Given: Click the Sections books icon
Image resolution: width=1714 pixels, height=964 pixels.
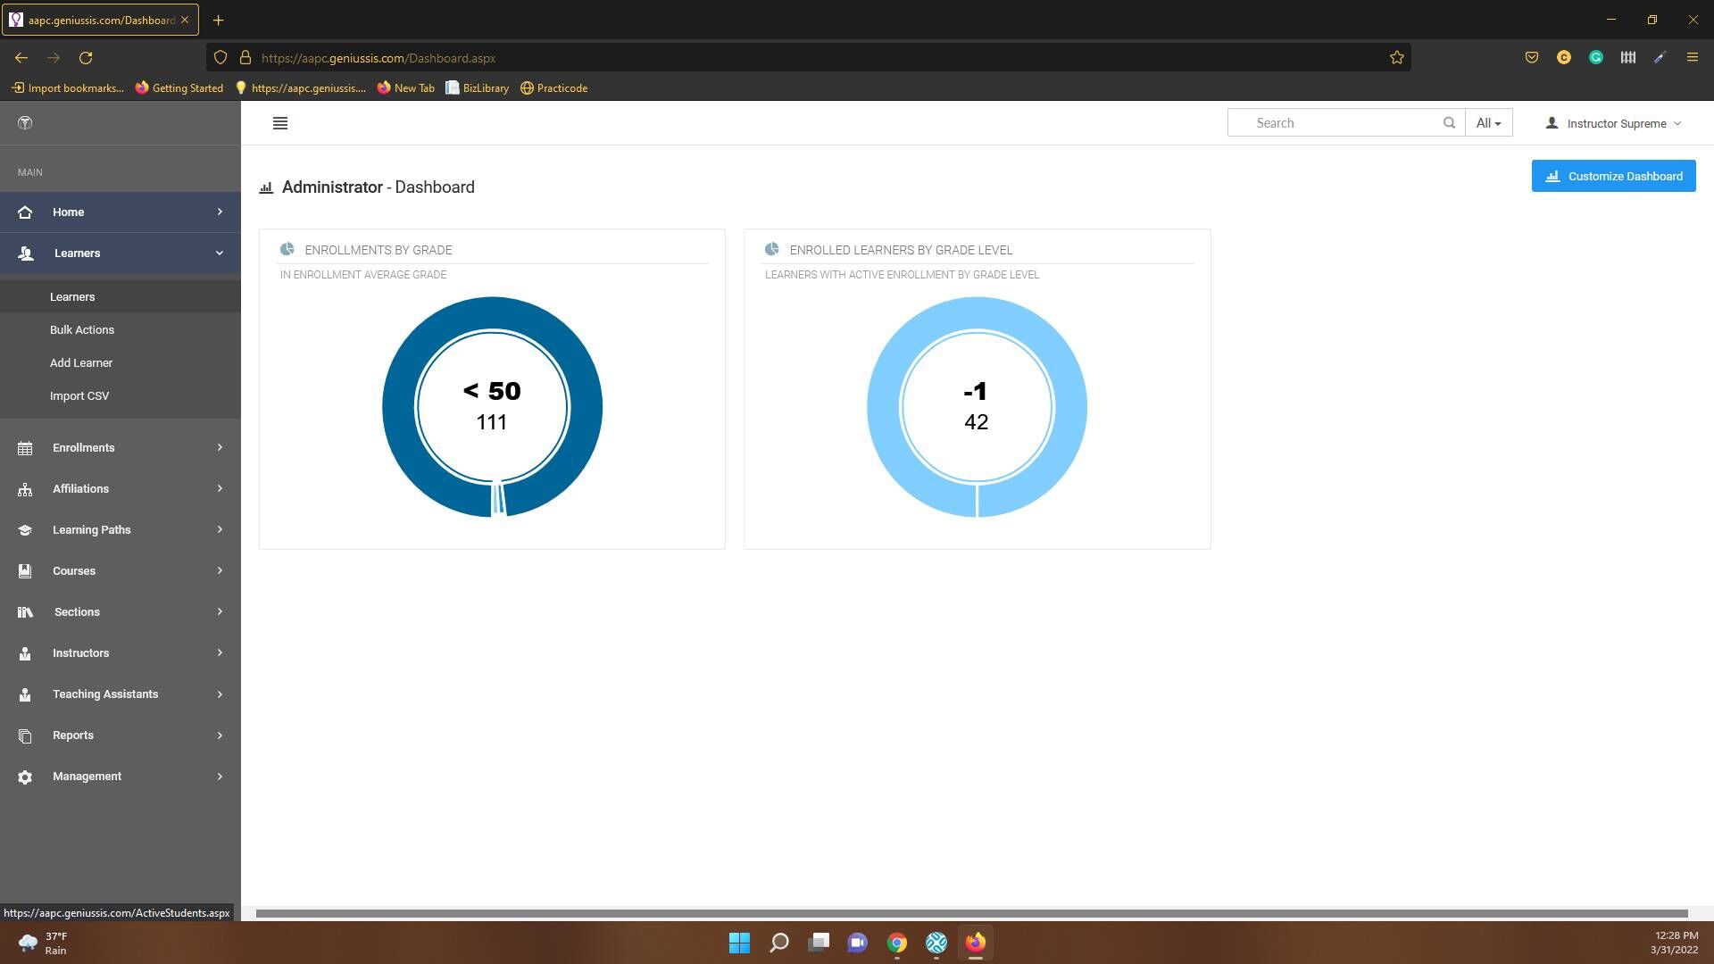Looking at the screenshot, I should point(25,612).
